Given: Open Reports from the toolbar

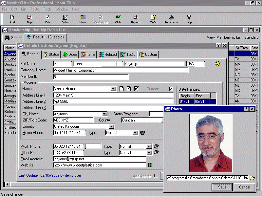Looking at the screenshot, I should click(x=136, y=19).
